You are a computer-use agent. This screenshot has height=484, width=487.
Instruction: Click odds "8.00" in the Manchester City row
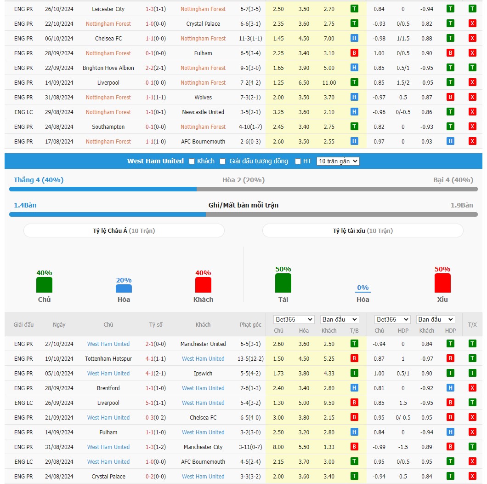pos(278,447)
